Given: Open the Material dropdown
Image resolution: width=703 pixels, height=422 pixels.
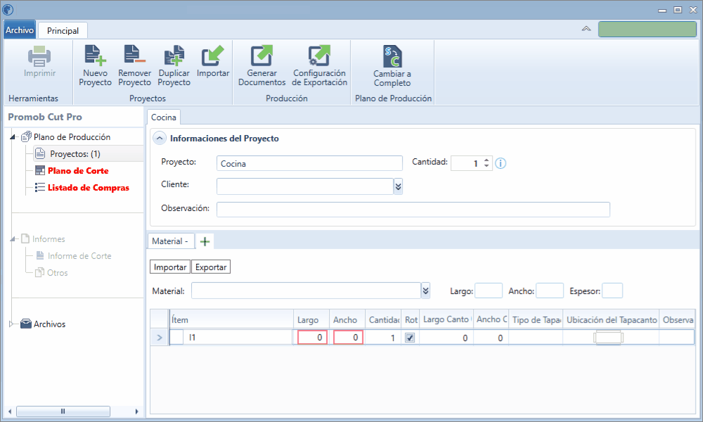Looking at the screenshot, I should tap(425, 290).
